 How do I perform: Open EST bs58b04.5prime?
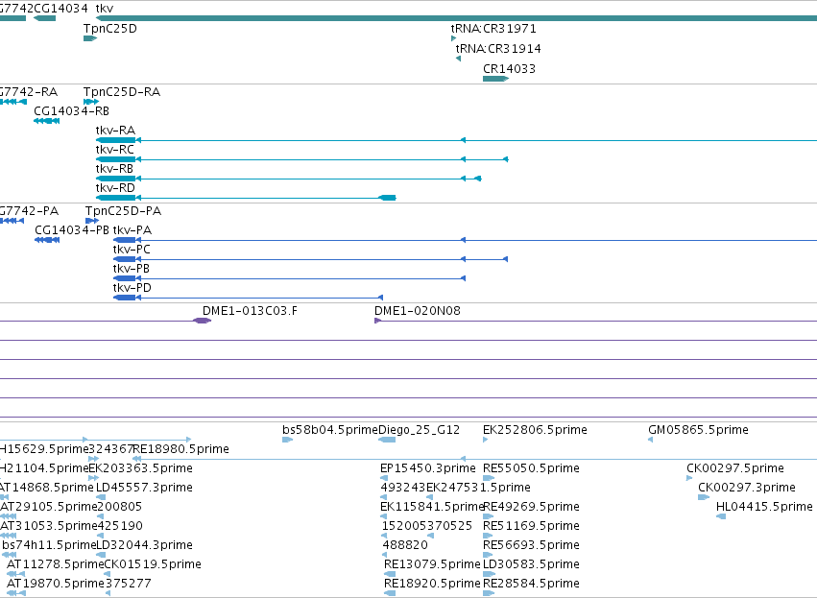point(330,430)
